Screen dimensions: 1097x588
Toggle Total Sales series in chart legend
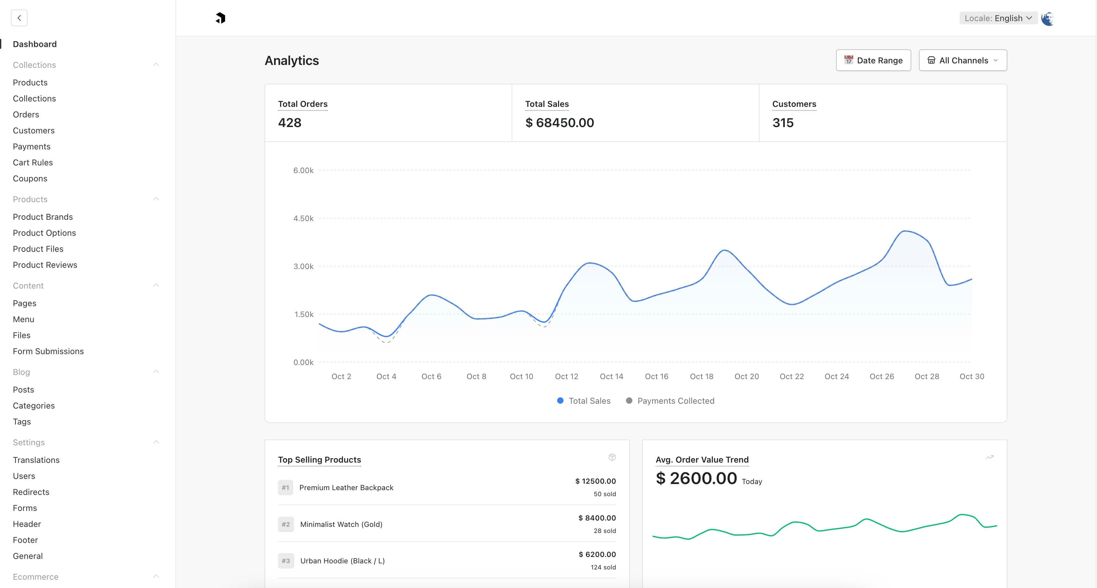tap(583, 400)
